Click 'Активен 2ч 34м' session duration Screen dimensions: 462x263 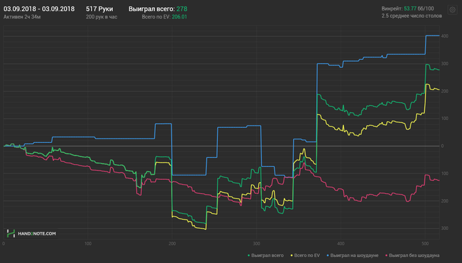[x=22, y=16]
